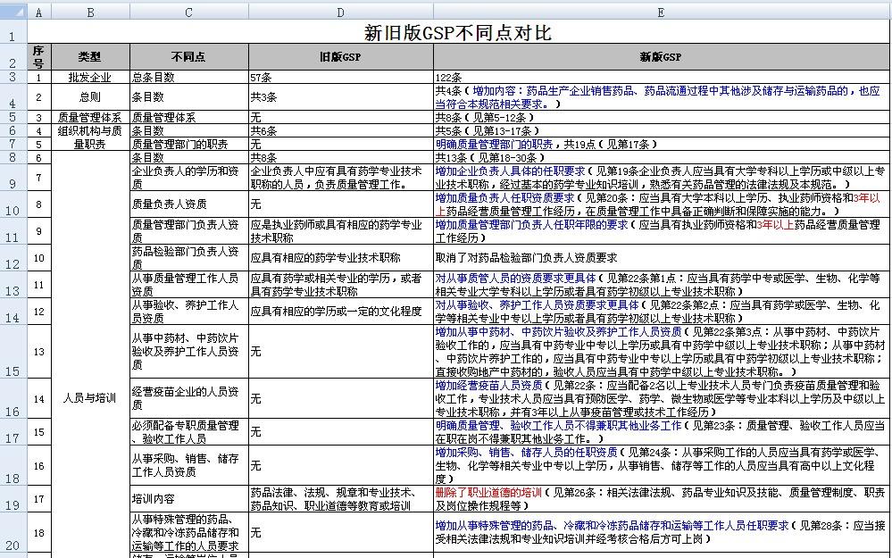This screenshot has height=558, width=892.
Task: Select the cell 共13条（见第18-30条）
Action: 661,157
